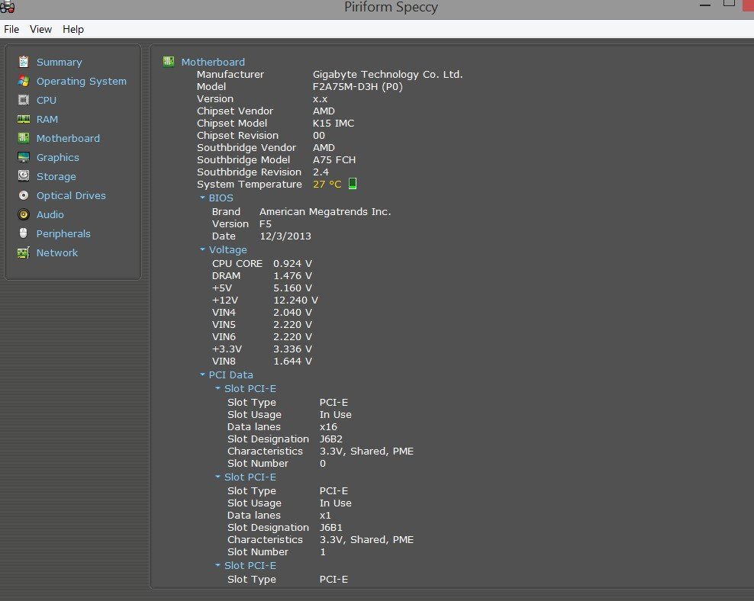Click the BIOS version F5 value
The image size is (754, 601).
coord(266,224)
